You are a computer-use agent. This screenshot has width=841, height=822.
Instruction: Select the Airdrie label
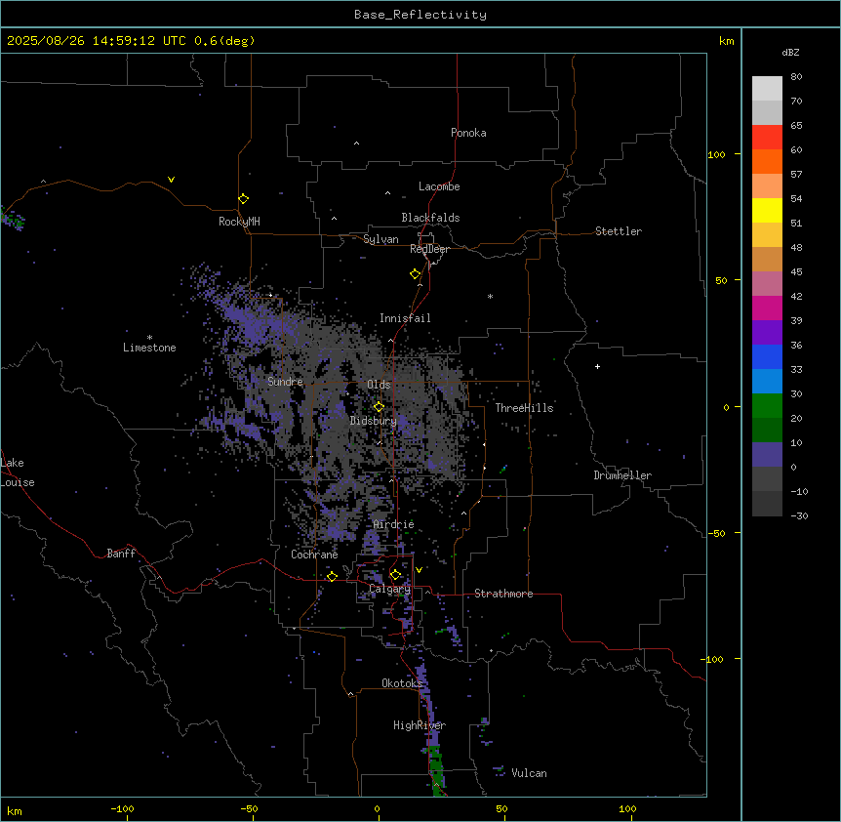click(394, 524)
